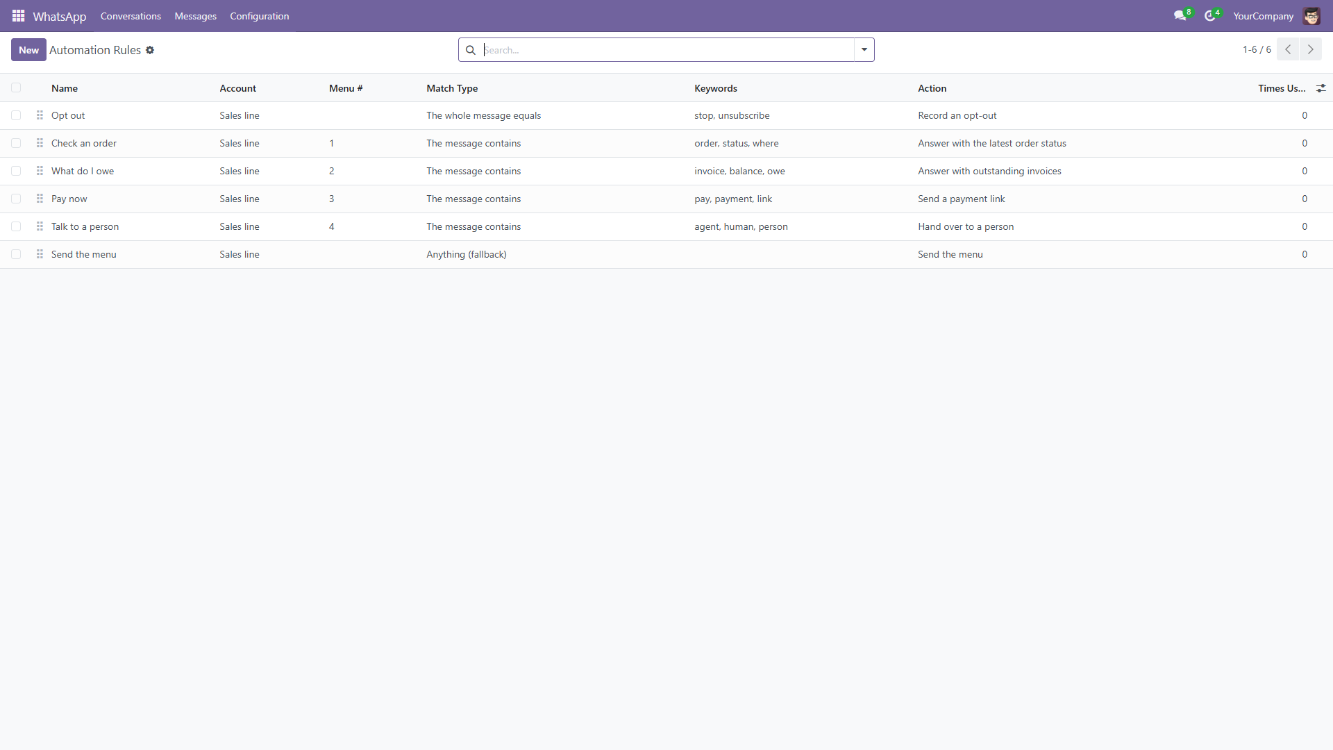1333x750 pixels.
Task: Go to next page arrow
Action: (x=1311, y=49)
